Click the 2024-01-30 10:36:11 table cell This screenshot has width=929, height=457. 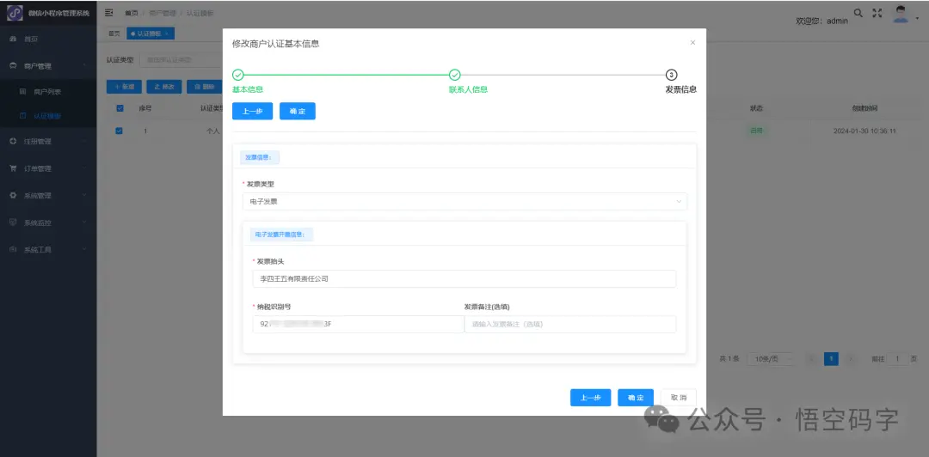click(x=864, y=131)
